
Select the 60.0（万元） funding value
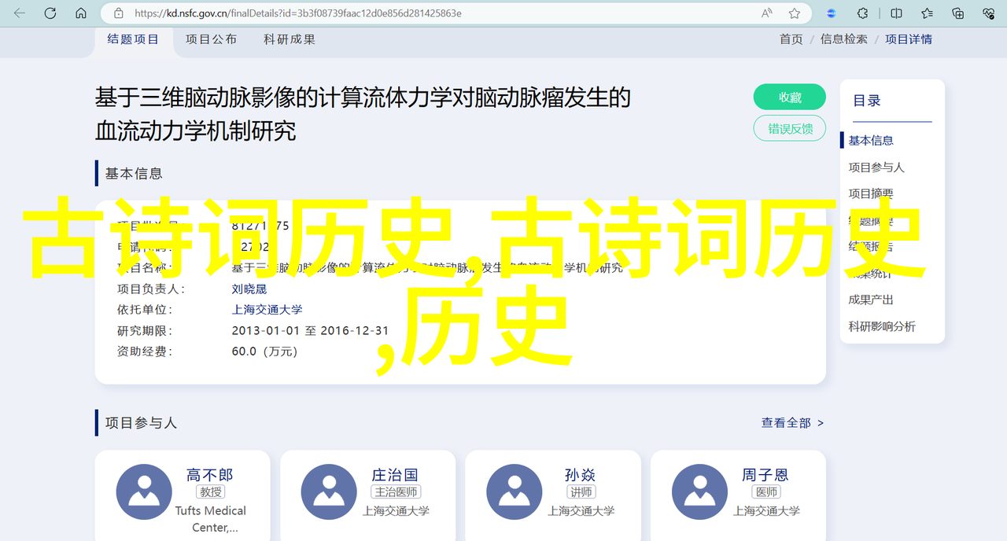point(265,351)
